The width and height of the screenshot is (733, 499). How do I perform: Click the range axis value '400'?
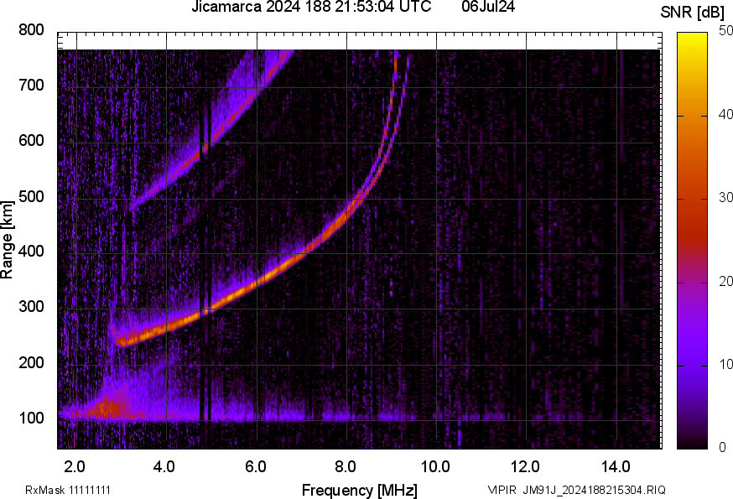(31, 252)
